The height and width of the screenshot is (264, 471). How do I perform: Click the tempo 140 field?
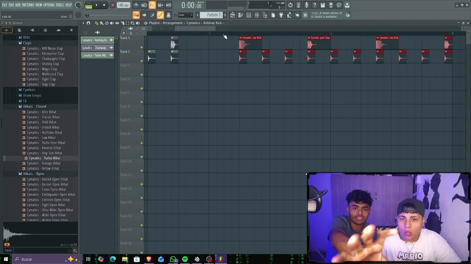click(123, 5)
